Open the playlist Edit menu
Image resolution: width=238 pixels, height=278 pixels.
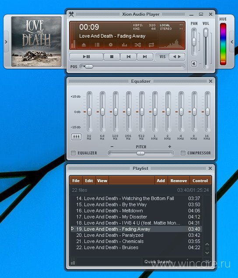pyautogui.click(x=89, y=180)
